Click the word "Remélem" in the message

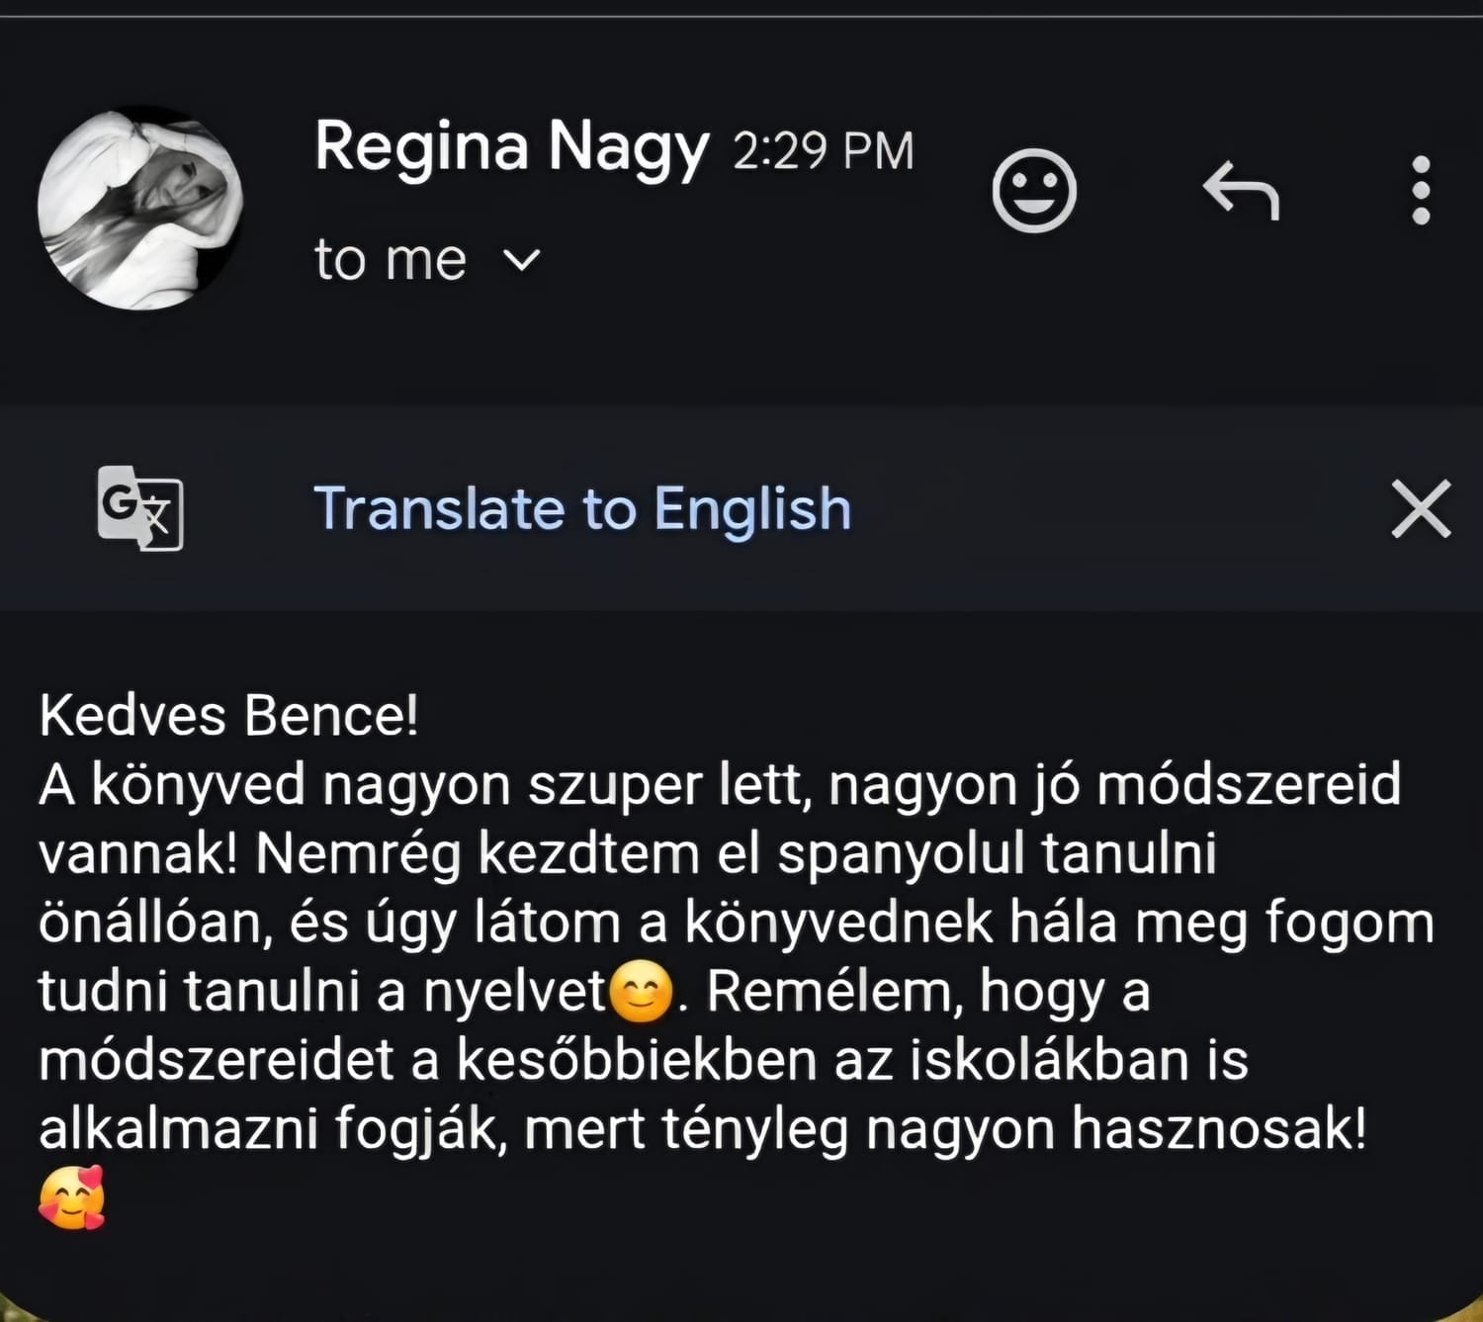tap(833, 991)
